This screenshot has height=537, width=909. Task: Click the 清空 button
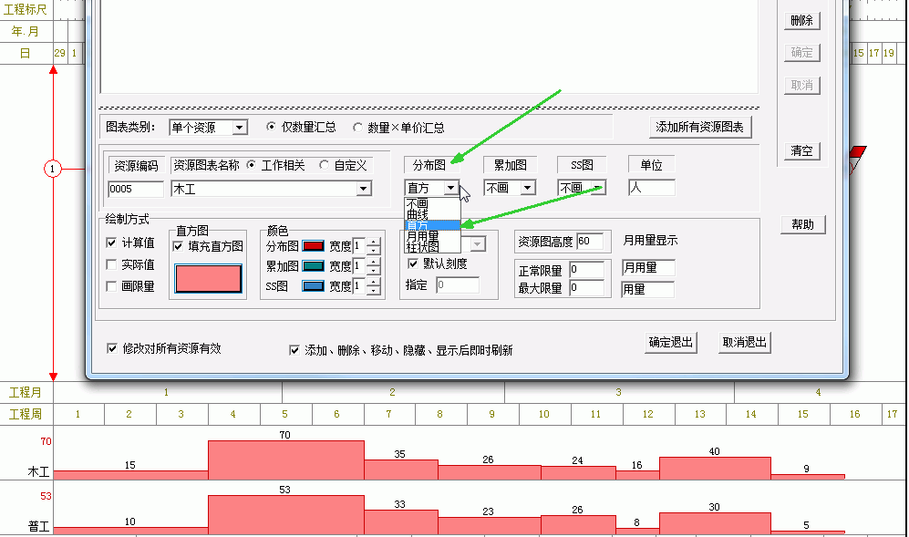click(x=801, y=150)
